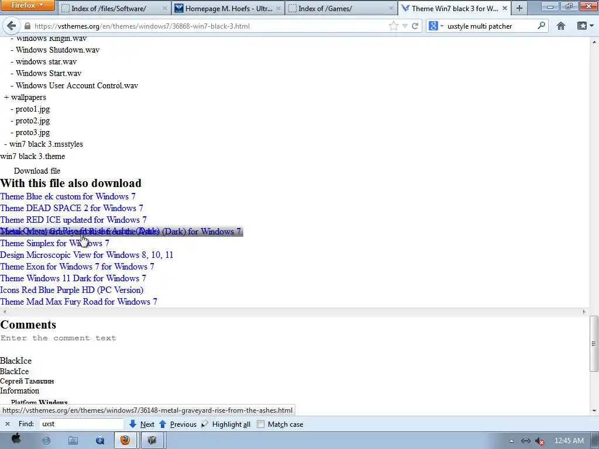Open Theme RED ICE updated for Windows 7
Viewport: 599px width, 449px height.
tap(73, 220)
